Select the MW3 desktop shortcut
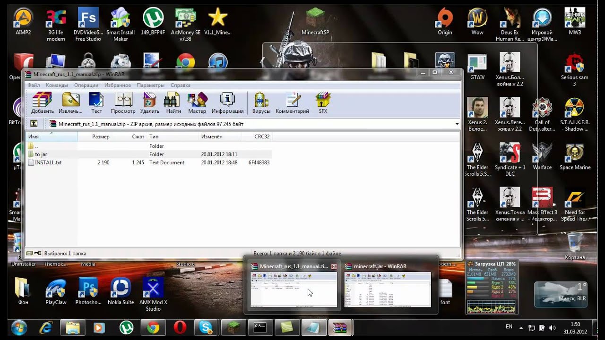This screenshot has height=340, width=605. pos(575,21)
